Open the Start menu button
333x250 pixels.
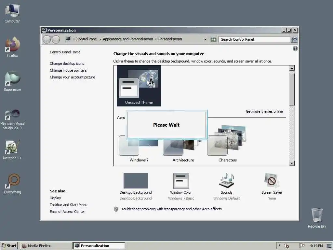[9, 246]
